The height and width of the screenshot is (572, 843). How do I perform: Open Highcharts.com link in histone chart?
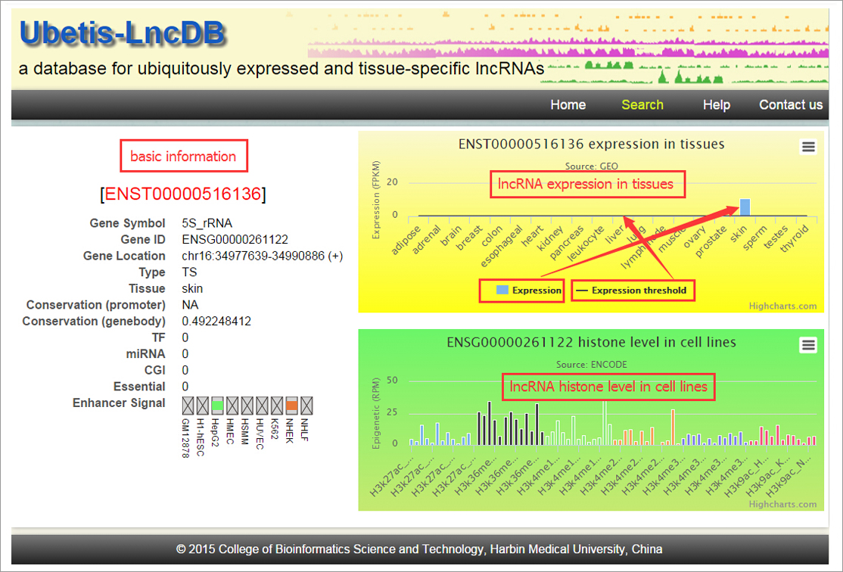click(x=782, y=505)
